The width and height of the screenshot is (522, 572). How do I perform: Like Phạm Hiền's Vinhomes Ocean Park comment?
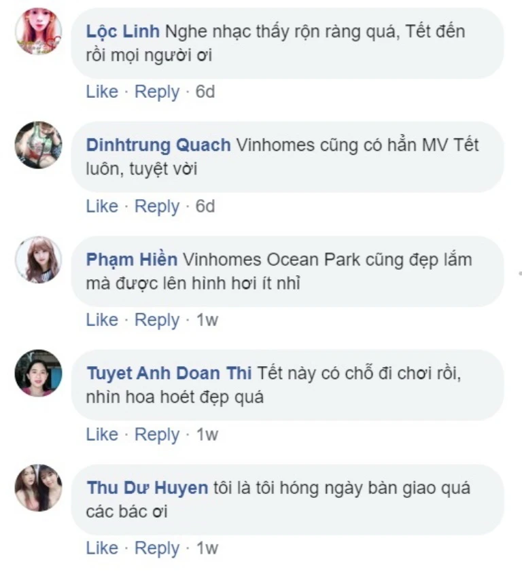tap(102, 320)
